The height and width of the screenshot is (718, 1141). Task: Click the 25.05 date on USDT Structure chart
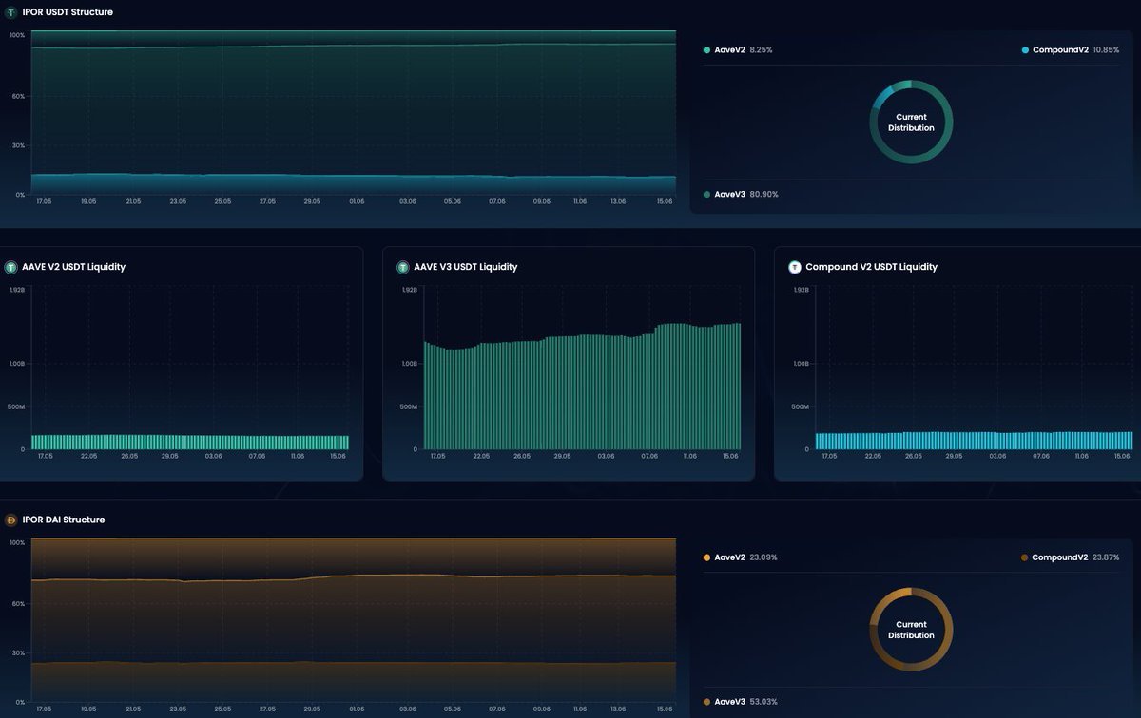point(222,201)
